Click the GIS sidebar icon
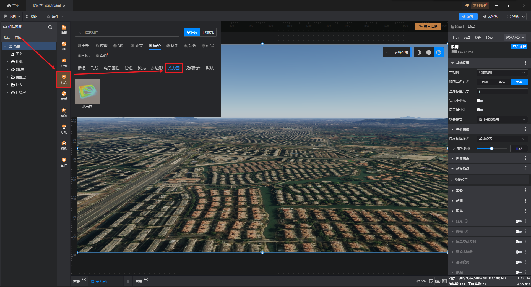This screenshot has width=531, height=287. click(x=64, y=46)
